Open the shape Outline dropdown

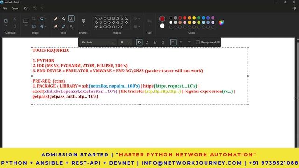[x=137, y=19]
